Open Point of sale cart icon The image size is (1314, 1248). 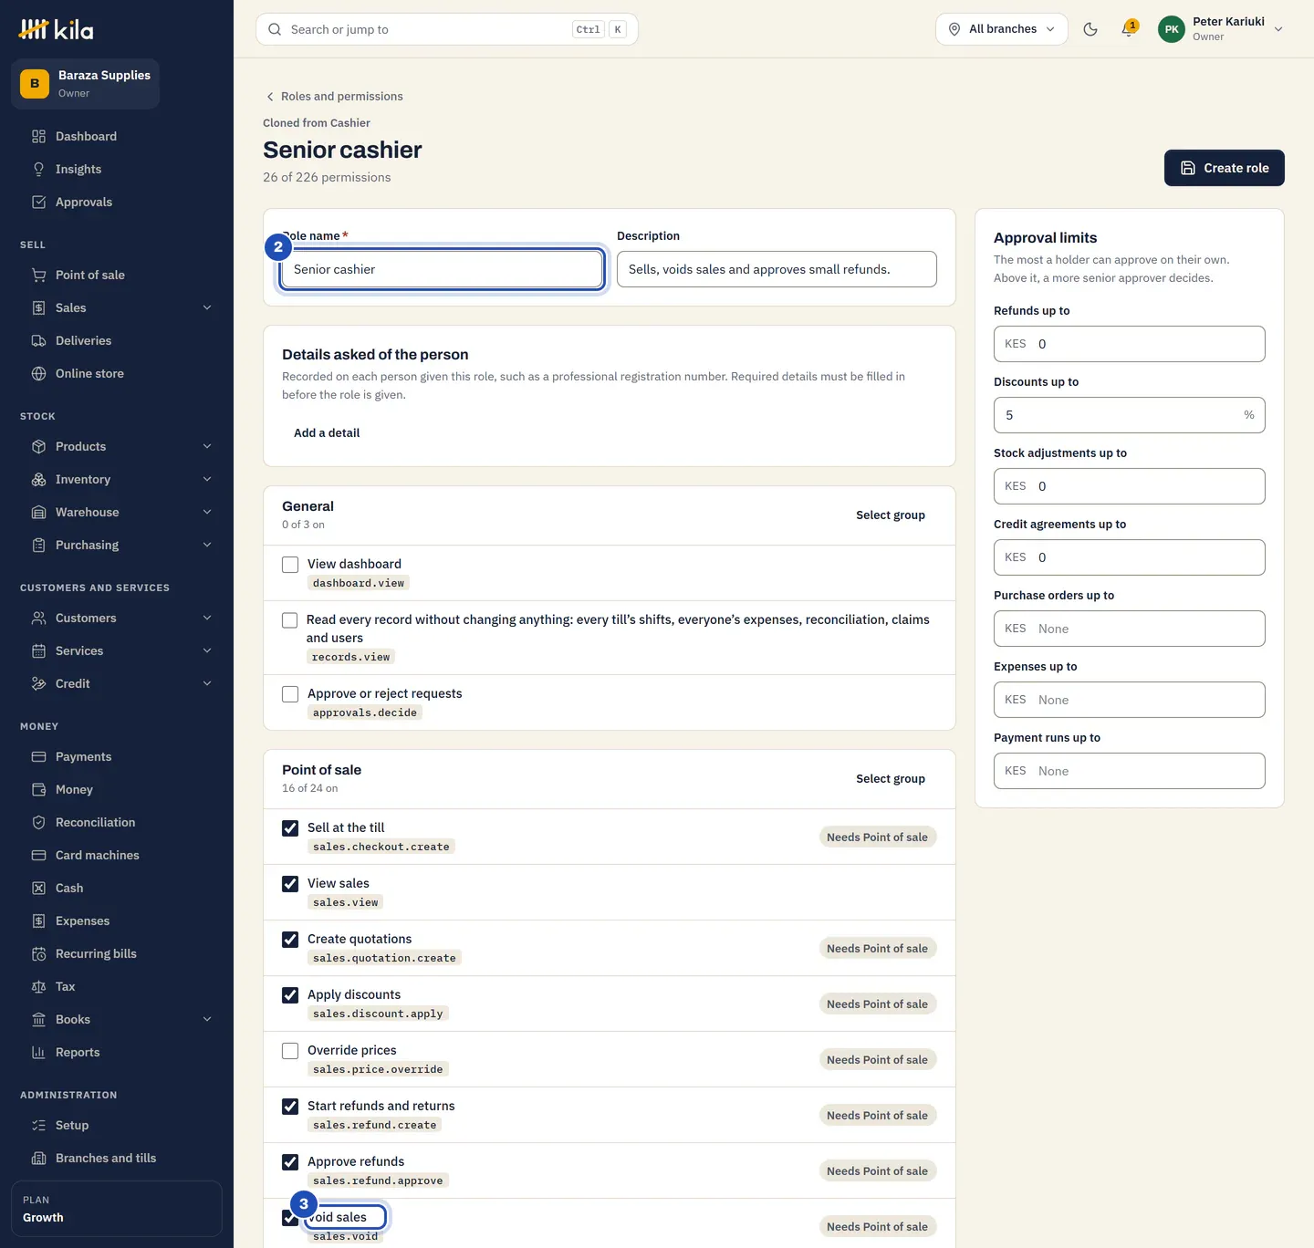pyautogui.click(x=38, y=275)
